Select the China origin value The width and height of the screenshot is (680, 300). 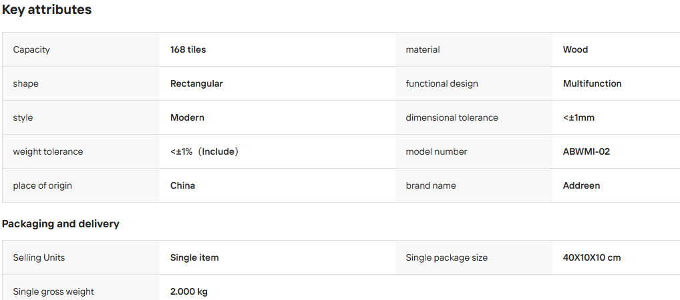182,185
